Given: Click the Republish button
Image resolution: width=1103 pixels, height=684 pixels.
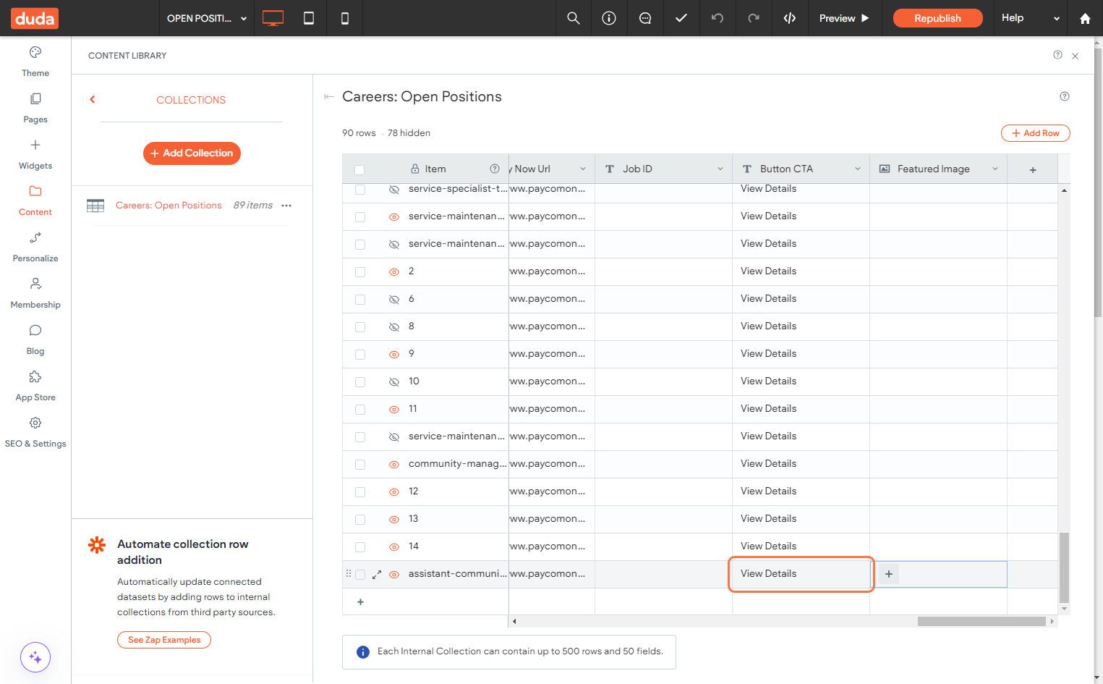Looking at the screenshot, I should (x=937, y=18).
